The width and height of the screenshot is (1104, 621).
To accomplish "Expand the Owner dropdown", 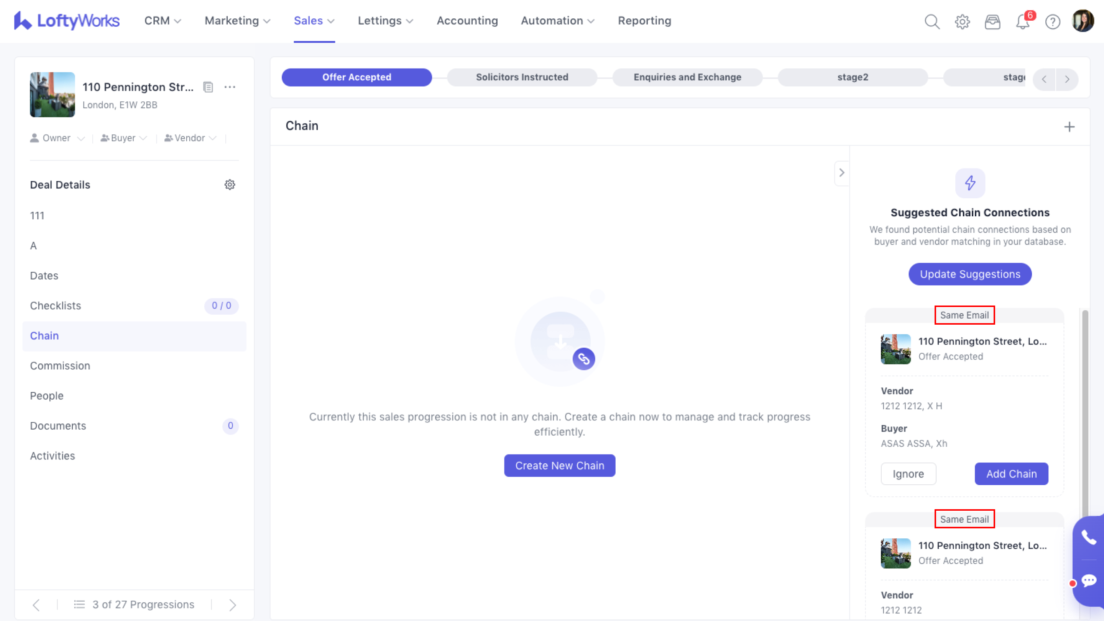I will 58,138.
